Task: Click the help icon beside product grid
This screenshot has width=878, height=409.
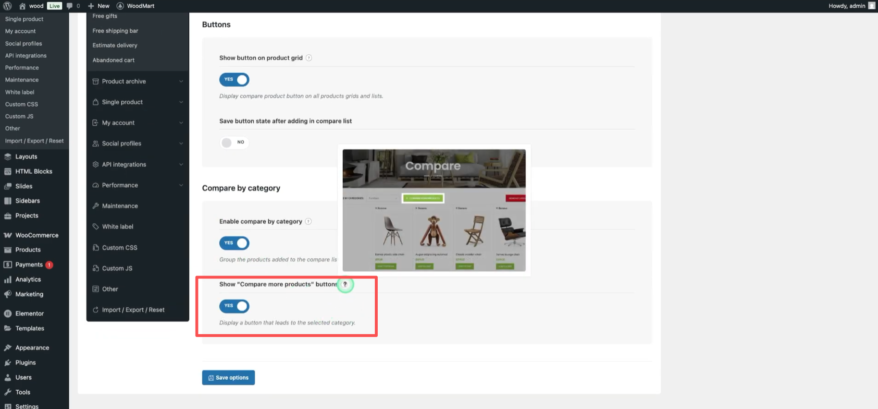Action: click(x=309, y=58)
